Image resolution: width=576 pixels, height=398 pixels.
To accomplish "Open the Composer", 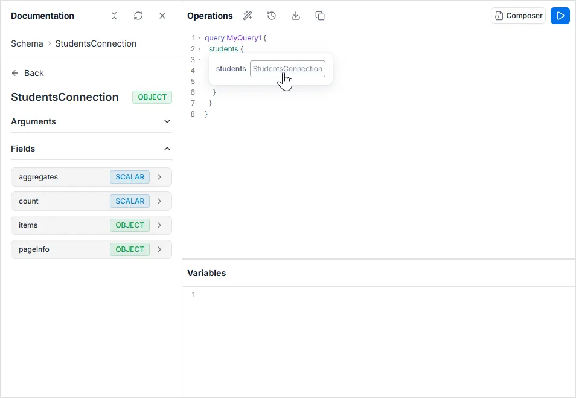I will point(518,16).
